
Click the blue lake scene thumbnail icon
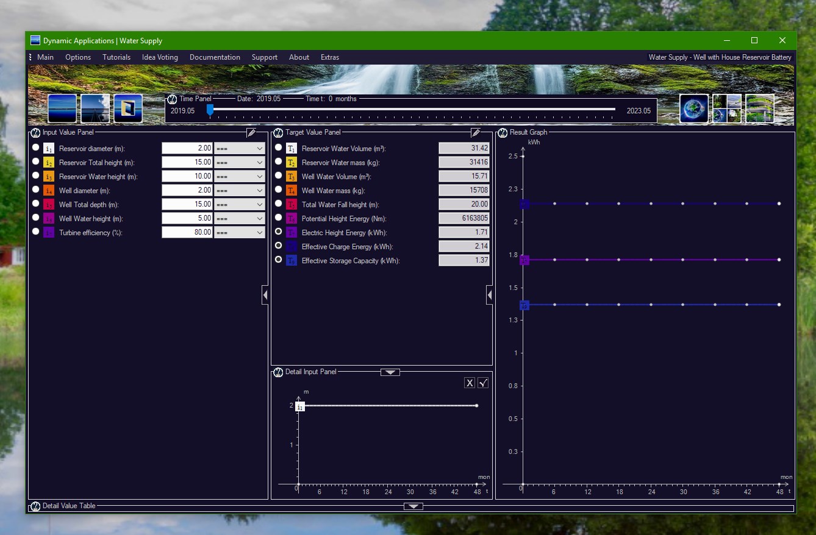[x=62, y=108]
